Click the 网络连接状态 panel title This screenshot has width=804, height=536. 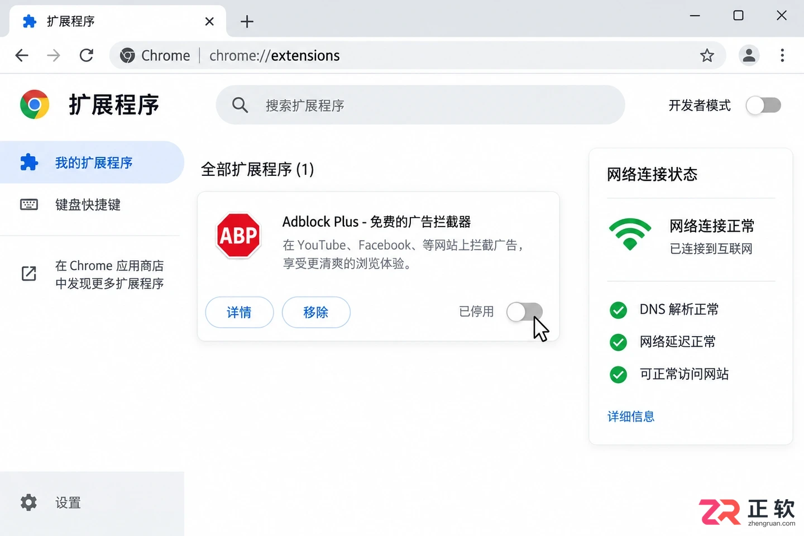point(652,174)
